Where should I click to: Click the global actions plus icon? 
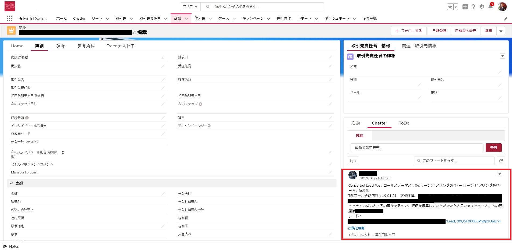point(465,7)
